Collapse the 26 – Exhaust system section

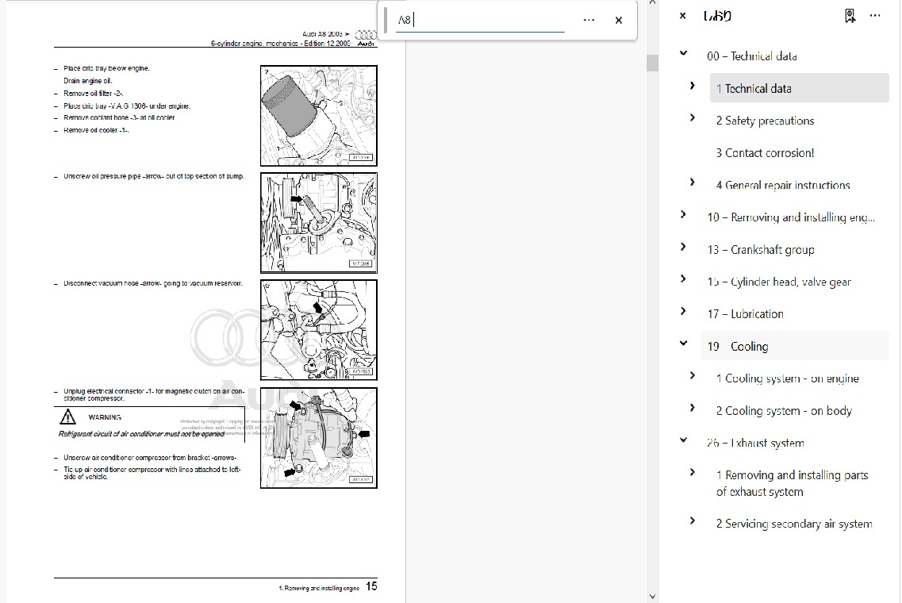[683, 440]
